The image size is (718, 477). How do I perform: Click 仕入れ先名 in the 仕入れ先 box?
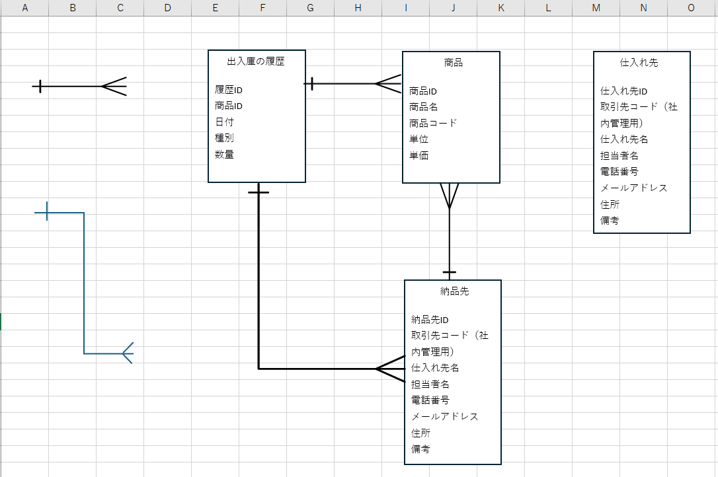pyautogui.click(x=624, y=139)
